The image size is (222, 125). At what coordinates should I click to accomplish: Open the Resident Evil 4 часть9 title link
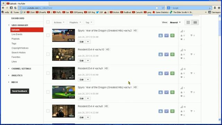pyautogui.click(x=90, y=68)
